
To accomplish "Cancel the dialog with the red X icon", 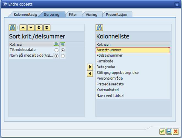I will (x=176, y=131).
